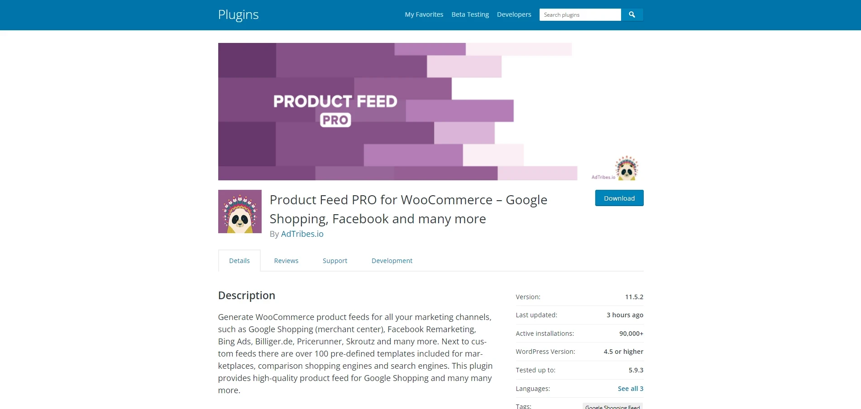Click the panda plugin icon thumbnail
The height and width of the screenshot is (409, 861).
[x=240, y=212]
